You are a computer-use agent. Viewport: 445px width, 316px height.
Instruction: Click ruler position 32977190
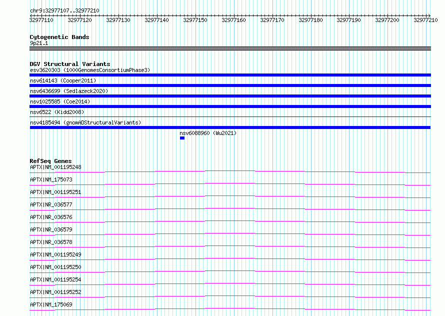(x=349, y=20)
